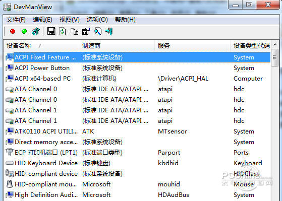Select the Direct memory access device row
This screenshot has width=282, height=201.
pos(138,142)
